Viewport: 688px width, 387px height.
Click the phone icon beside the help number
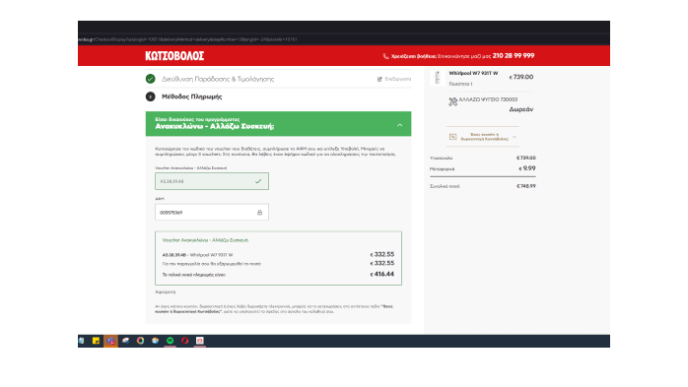point(385,56)
